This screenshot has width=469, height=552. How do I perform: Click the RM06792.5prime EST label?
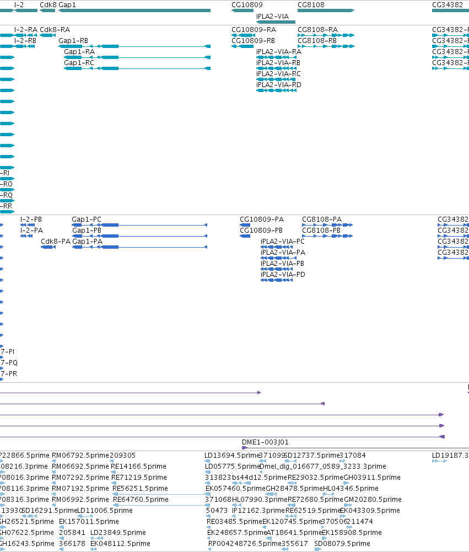[80, 455]
